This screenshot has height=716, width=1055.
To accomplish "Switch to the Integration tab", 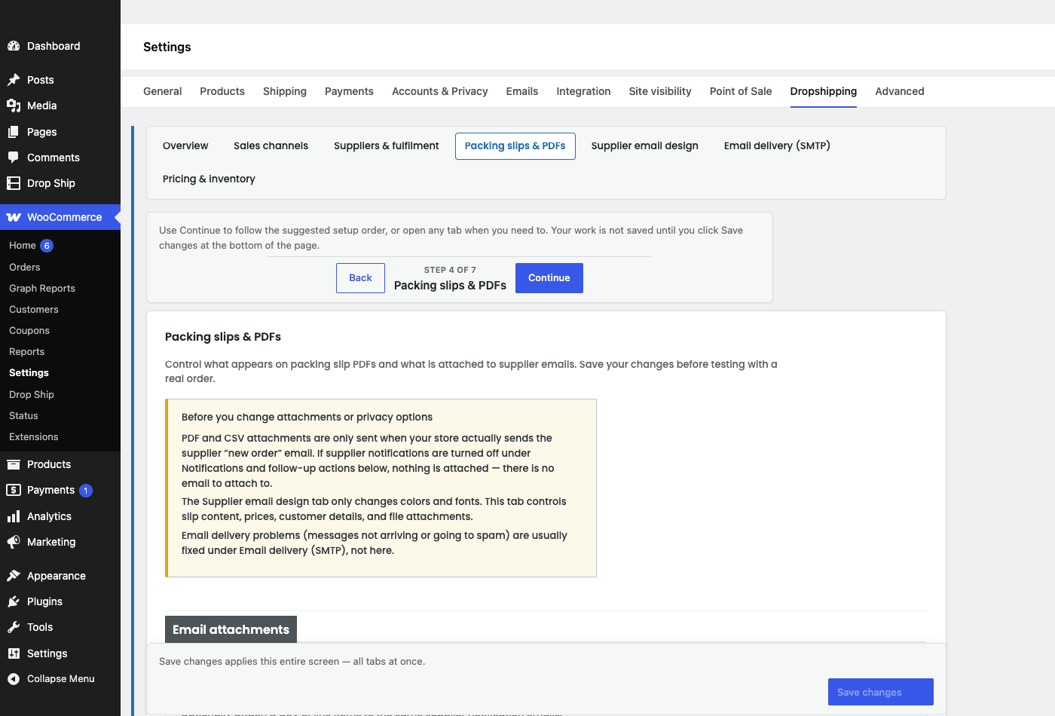I will point(583,91).
